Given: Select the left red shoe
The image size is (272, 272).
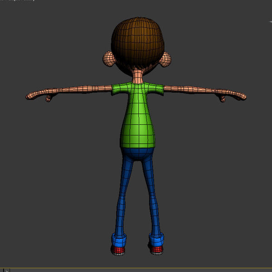Looking at the screenshot, I should 118,251.
